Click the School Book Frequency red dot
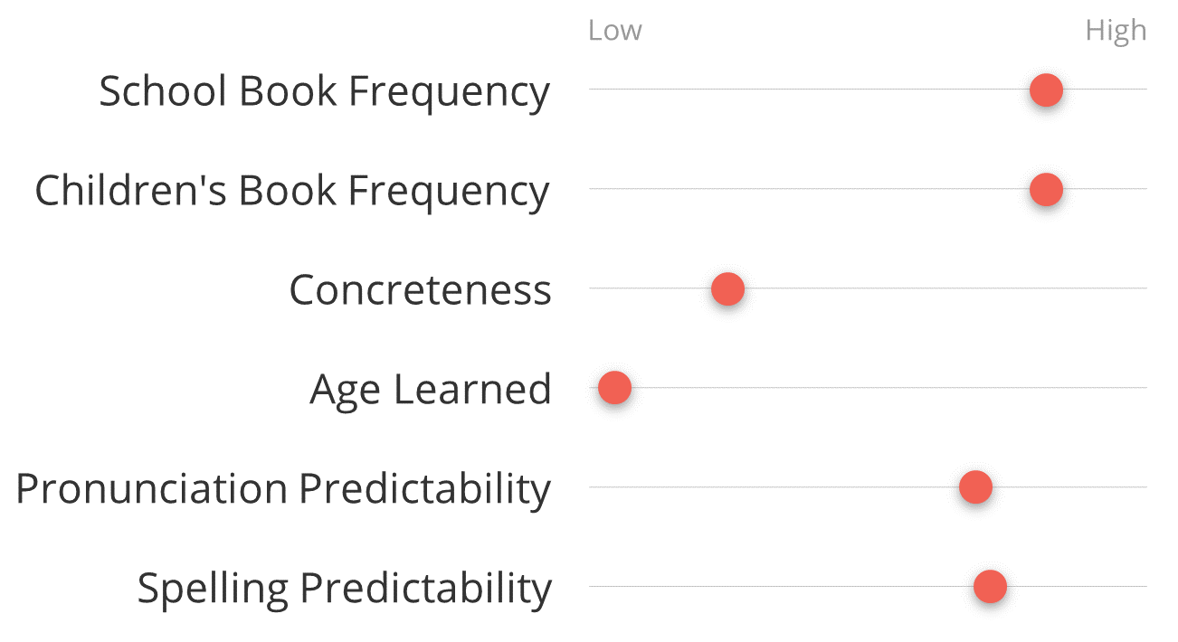Screen dimensions: 1178x642 tap(1046, 90)
